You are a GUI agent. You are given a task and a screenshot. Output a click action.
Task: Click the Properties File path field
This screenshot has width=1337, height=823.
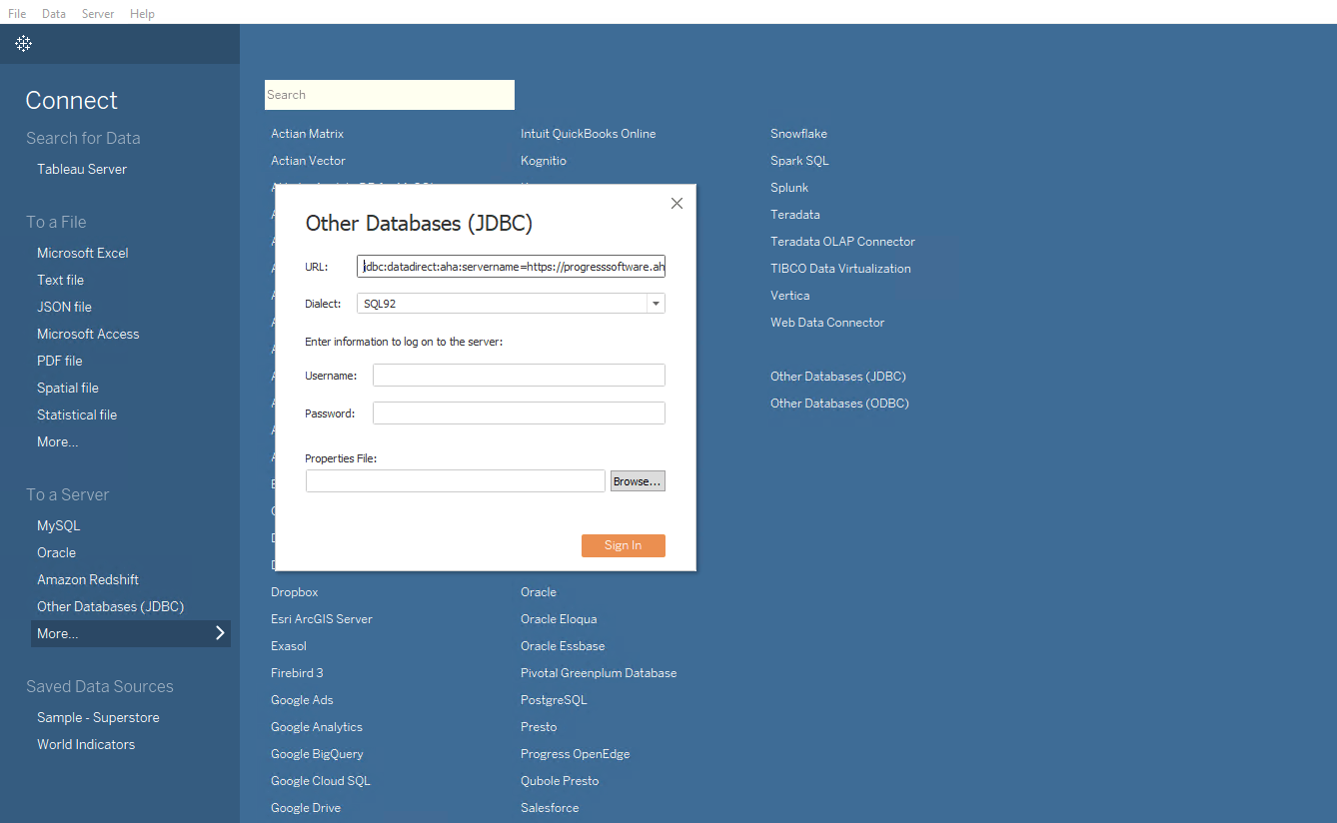pyautogui.click(x=456, y=481)
